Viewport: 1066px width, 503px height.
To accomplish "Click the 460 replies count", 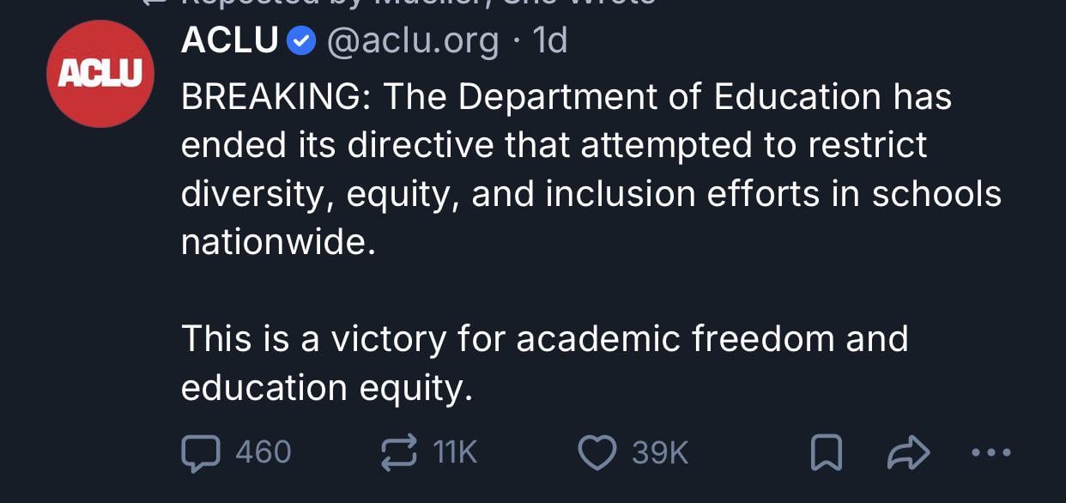I will point(263,452).
